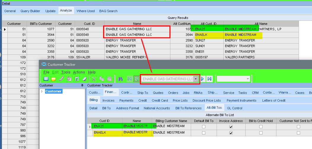Click the yellow memo note toolbar icon
Screen dimensions: 312x149
(x=53, y=79)
